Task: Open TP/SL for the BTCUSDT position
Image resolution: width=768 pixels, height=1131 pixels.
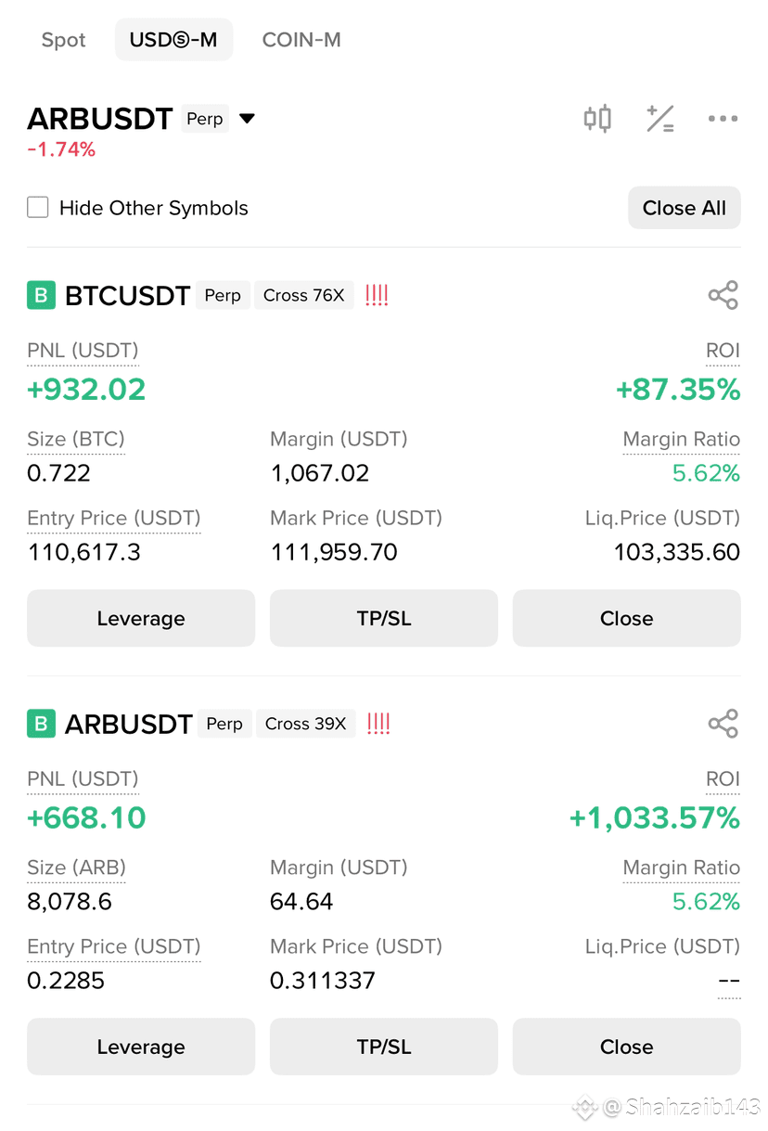Action: 384,618
